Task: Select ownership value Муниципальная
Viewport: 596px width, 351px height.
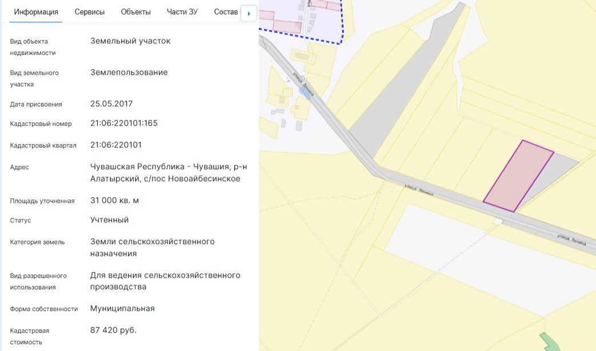Action: [122, 308]
